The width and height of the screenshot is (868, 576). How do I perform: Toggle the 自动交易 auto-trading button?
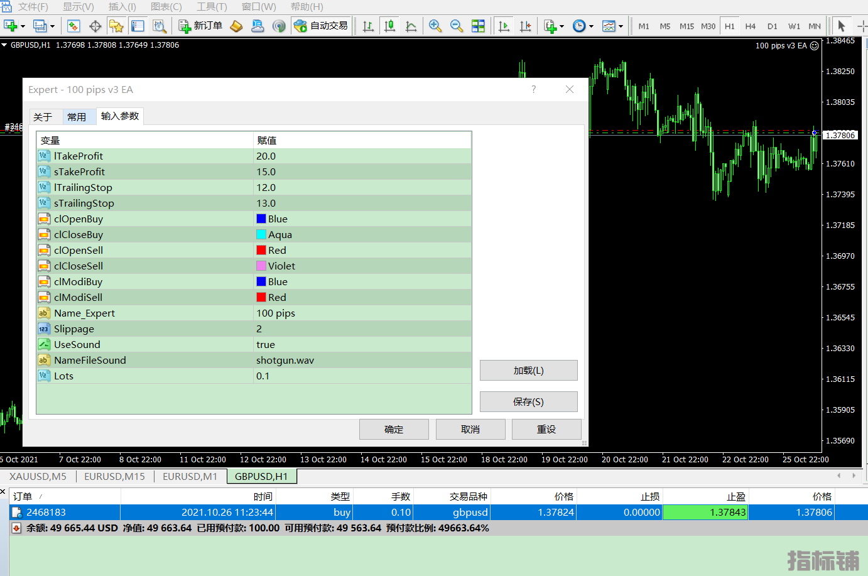[x=321, y=26]
